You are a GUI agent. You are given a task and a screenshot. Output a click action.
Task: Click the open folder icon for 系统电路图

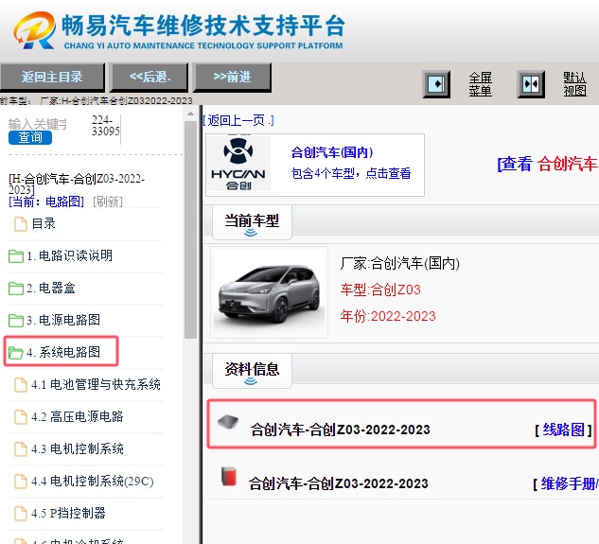[16, 352]
